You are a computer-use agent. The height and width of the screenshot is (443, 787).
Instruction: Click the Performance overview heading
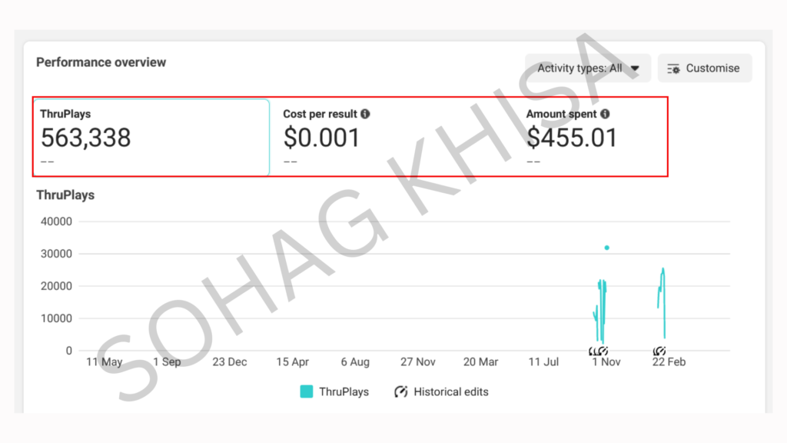click(101, 62)
